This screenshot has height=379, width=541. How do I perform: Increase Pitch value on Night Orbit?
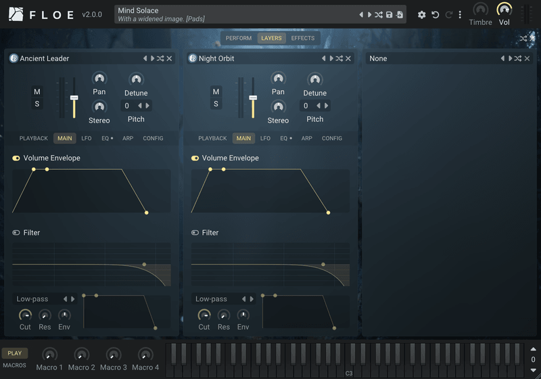[x=326, y=106]
